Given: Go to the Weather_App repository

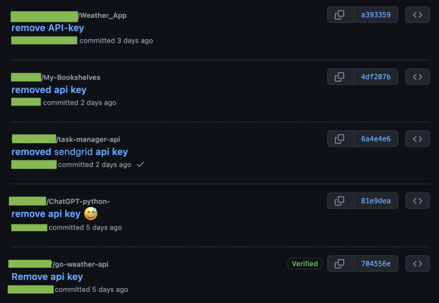Looking at the screenshot, I should (104, 16).
